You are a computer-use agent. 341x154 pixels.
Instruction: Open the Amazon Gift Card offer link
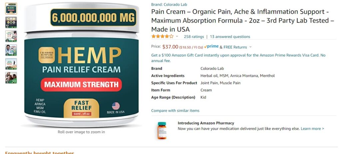pos(238,58)
